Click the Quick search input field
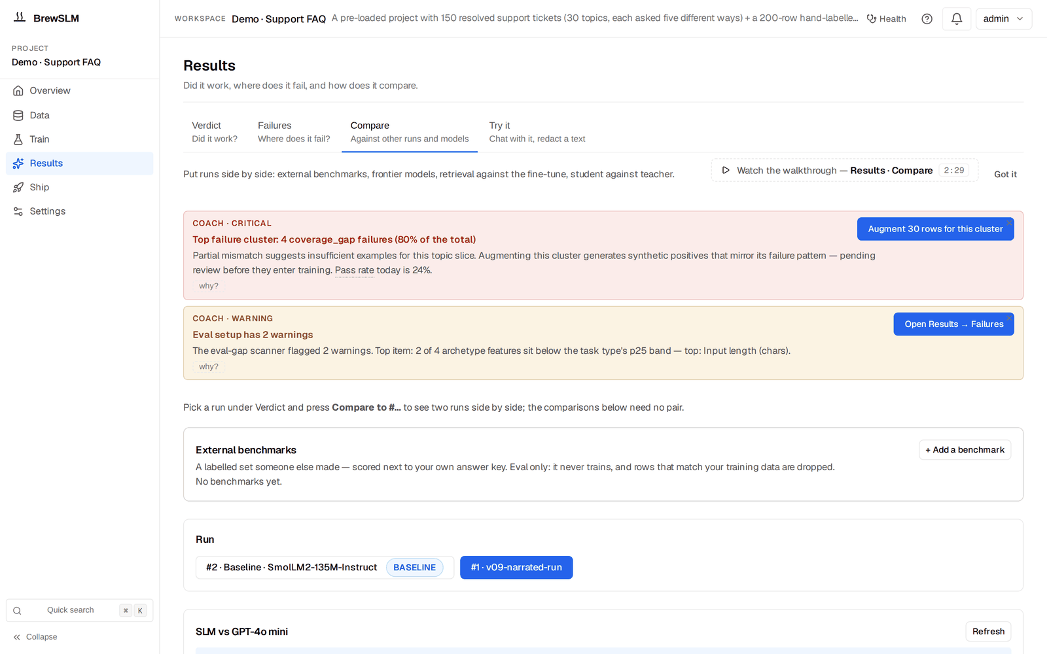Screen dimensions: 1047x654 coord(79,611)
